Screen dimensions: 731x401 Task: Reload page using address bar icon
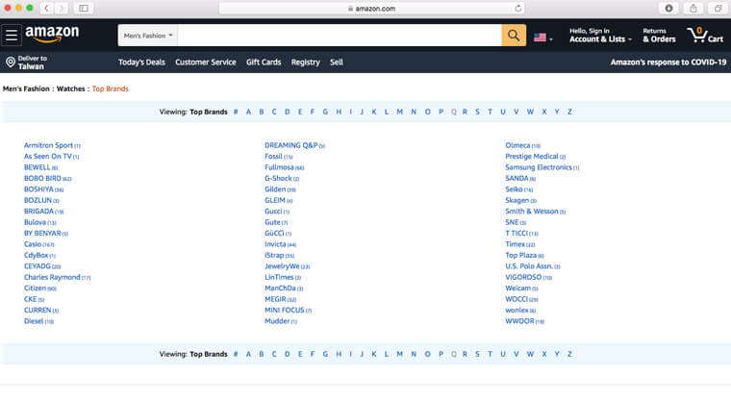pos(518,8)
